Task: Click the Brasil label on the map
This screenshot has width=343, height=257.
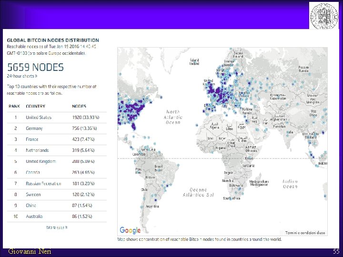Action: click(158, 168)
